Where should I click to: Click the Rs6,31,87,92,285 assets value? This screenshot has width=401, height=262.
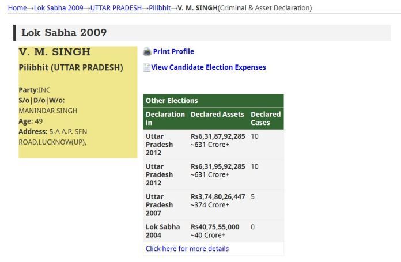218,136
